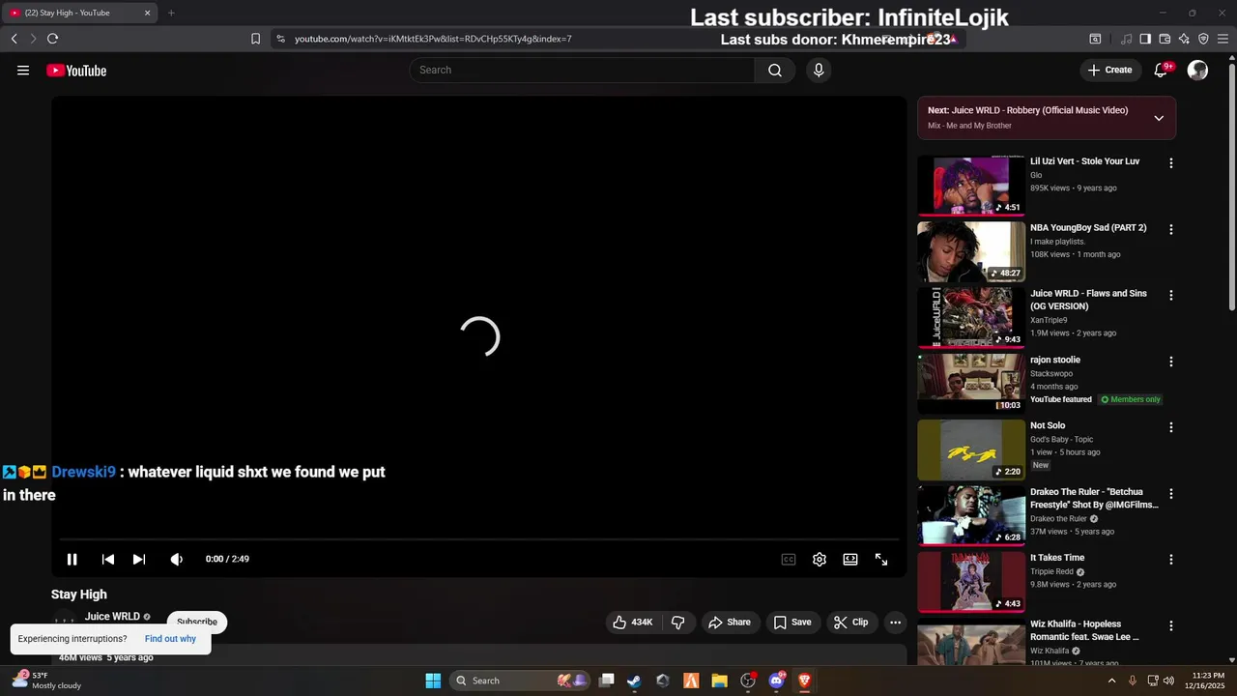This screenshot has height=696, width=1237.
Task: Click the YouTube search magnifier button
Action: (x=775, y=70)
